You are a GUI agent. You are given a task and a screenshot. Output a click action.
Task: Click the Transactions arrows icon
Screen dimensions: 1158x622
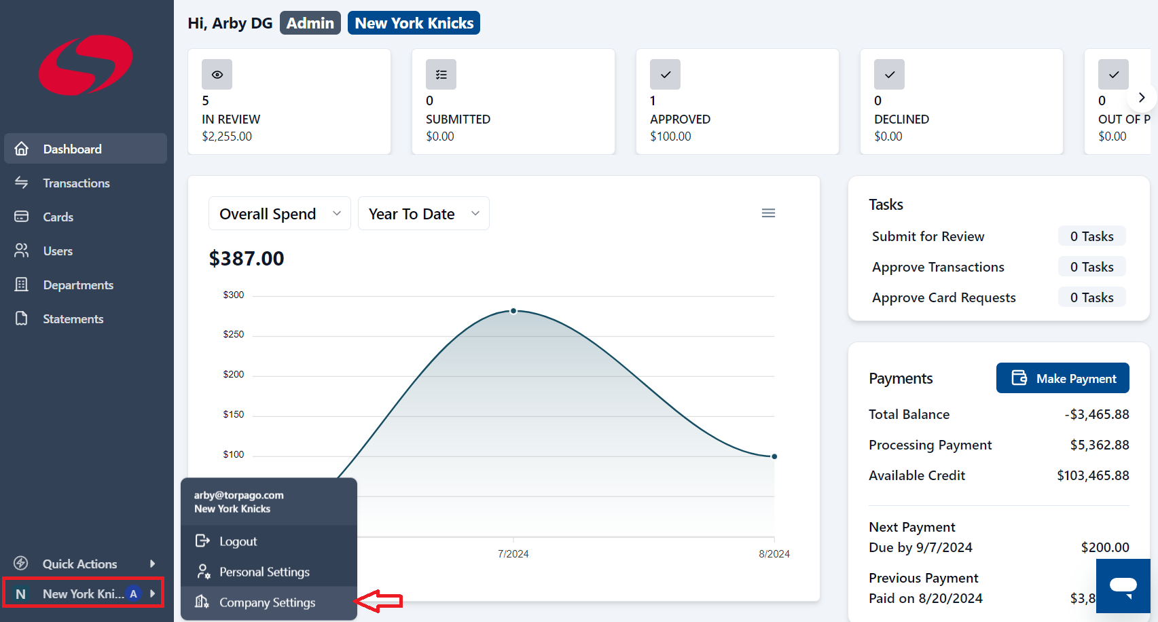22,183
